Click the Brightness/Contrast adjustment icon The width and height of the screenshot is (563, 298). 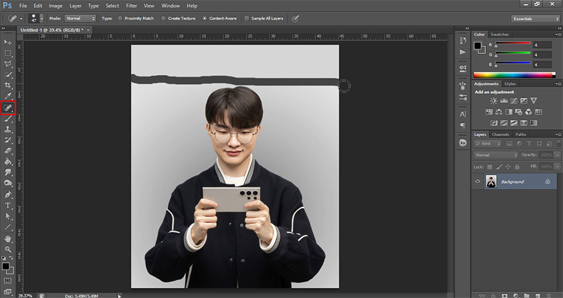[494, 101]
